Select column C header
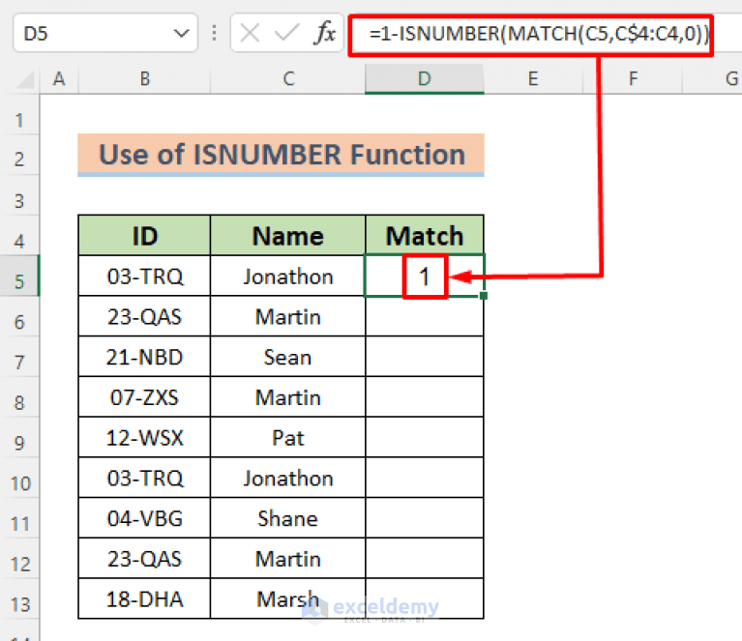742x641 pixels. coord(288,79)
